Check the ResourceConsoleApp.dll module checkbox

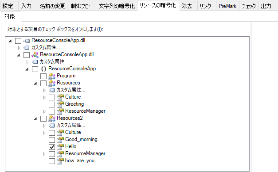coord(27,55)
